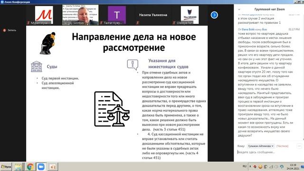Click the red recording indicator icon
This screenshot has width=304, height=171.
coord(4,30)
